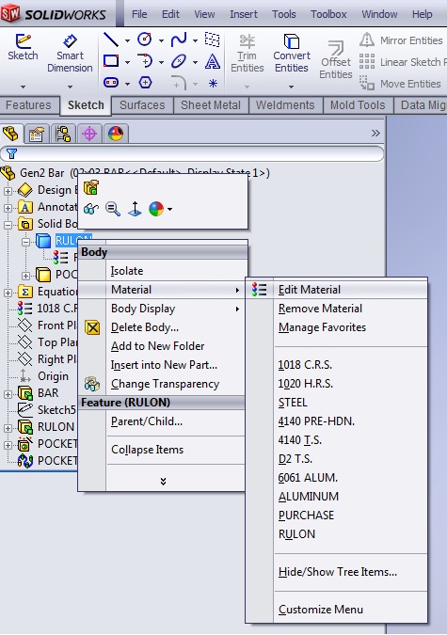Viewport: 447px width, 635px height.
Task: Click the filter funnel icon
Action: coord(11,153)
